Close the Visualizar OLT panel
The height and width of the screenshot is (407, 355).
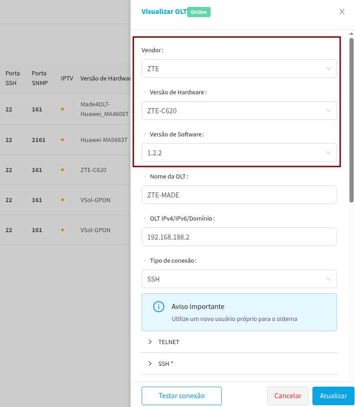pos(342,12)
